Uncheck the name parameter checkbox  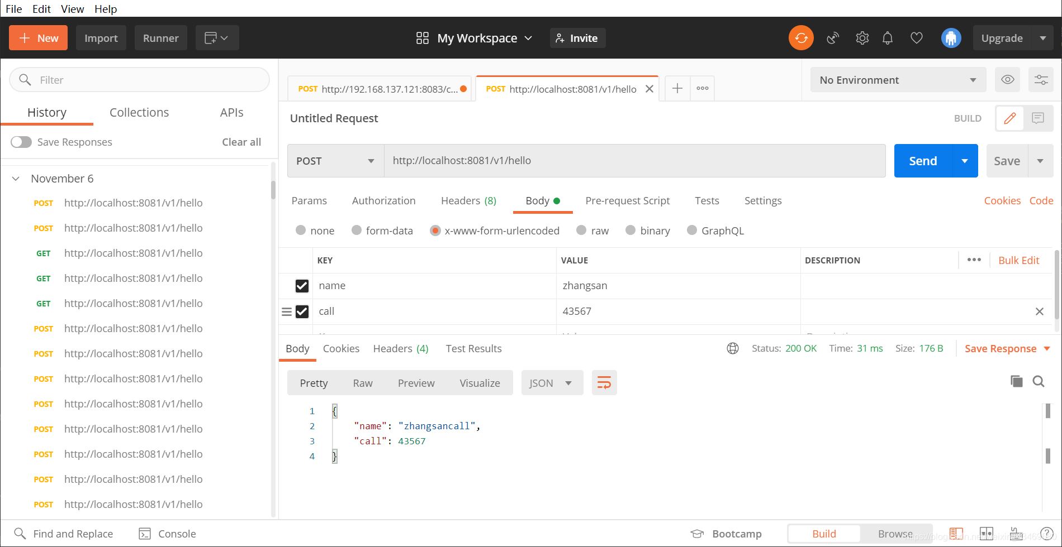(x=302, y=285)
